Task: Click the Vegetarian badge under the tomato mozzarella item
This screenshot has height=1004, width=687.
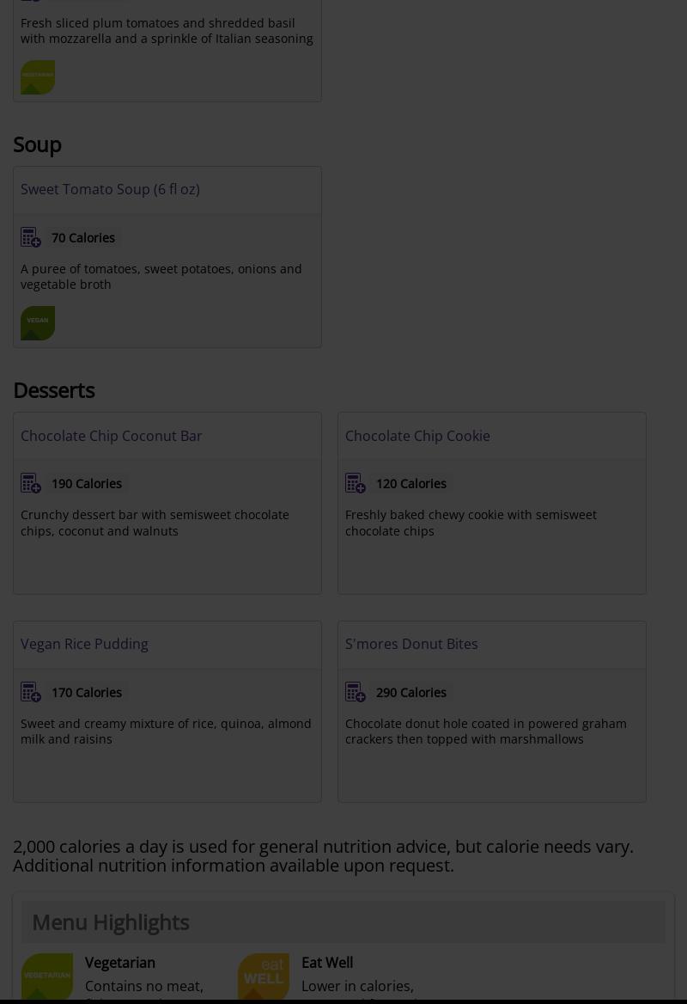Action: tap(38, 77)
